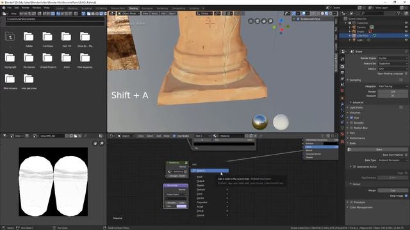Collapse the Sampling panel

[x=355, y=80]
